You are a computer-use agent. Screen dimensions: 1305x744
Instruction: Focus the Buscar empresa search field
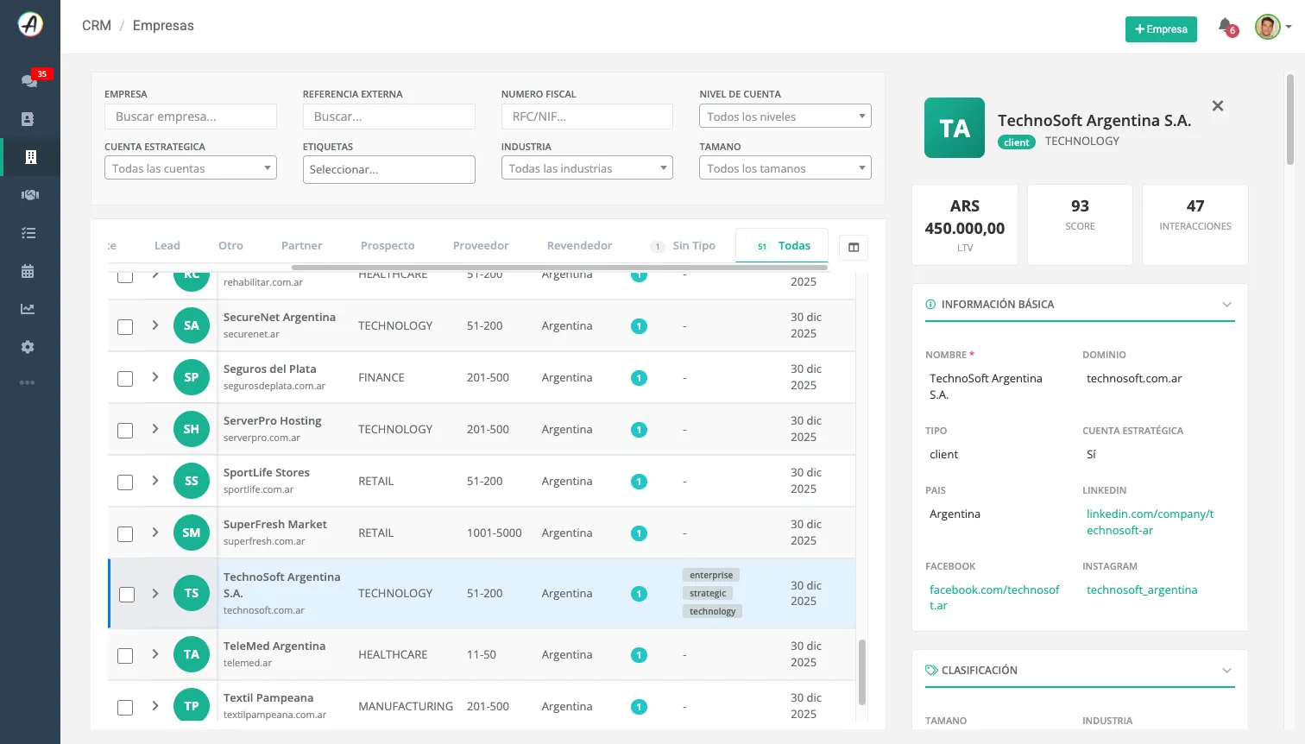click(191, 117)
